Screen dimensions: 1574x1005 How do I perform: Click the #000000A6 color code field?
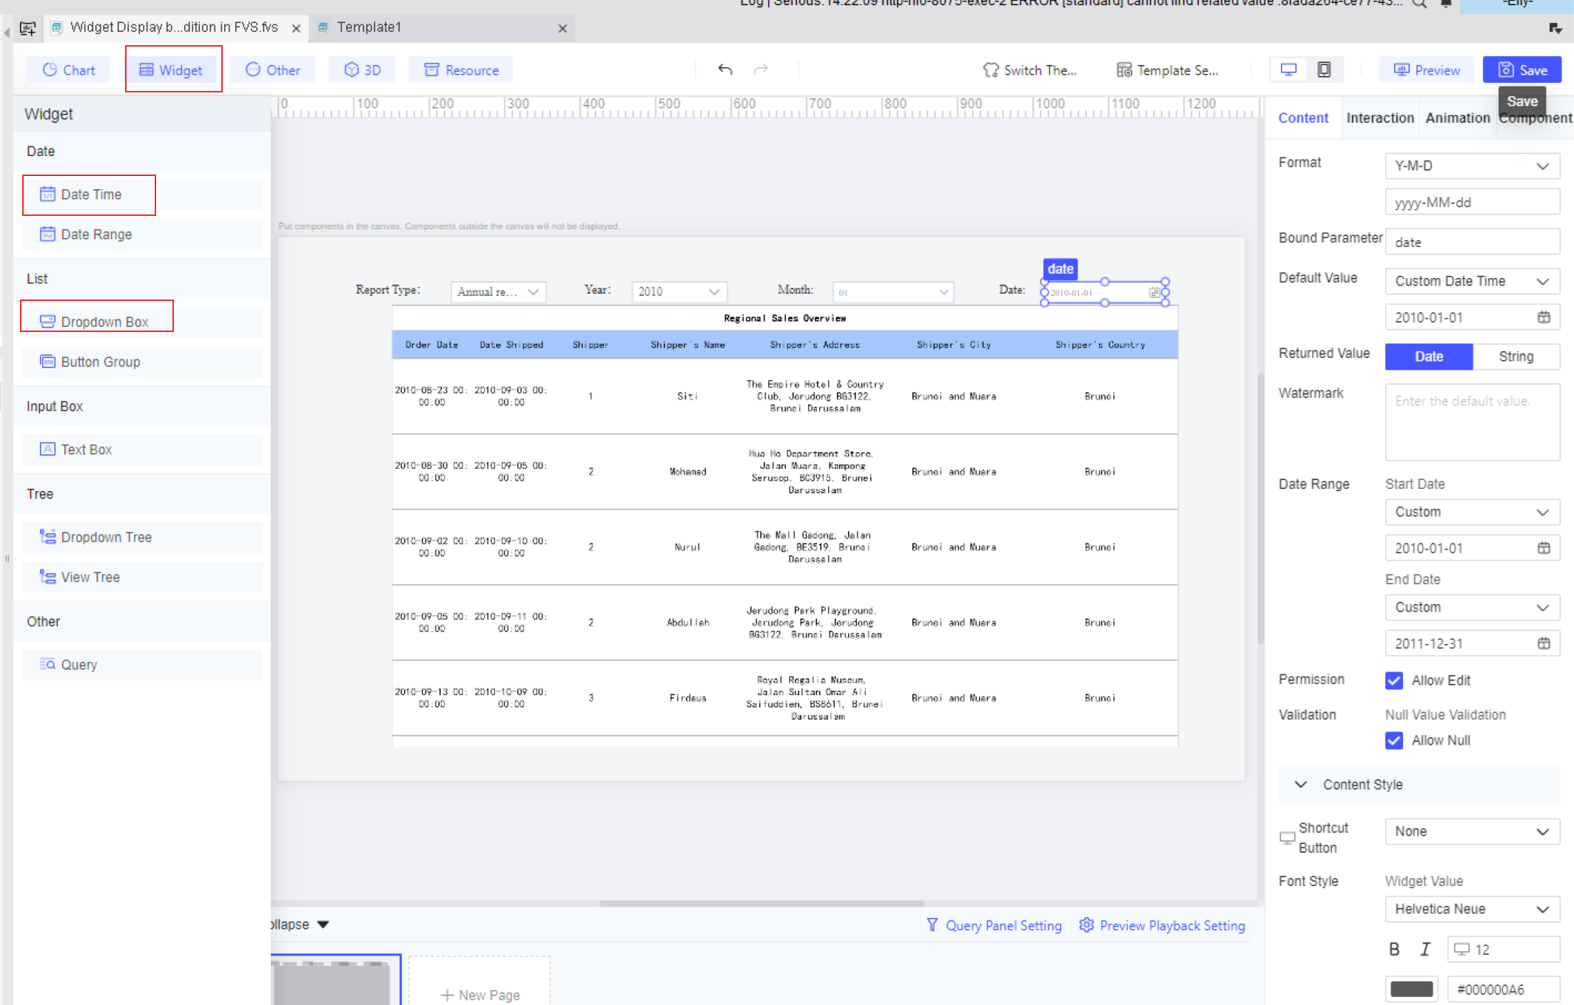click(1504, 989)
